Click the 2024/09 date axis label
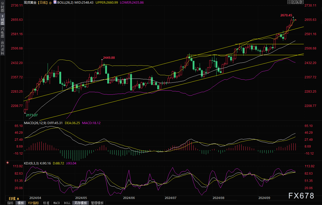Viewport: 322px width, 205px height. [x=264, y=198]
